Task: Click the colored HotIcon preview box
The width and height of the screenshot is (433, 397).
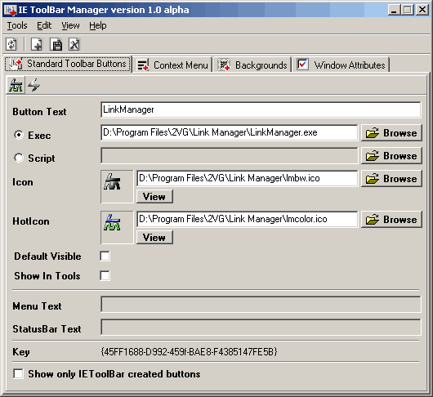Action: point(117,227)
